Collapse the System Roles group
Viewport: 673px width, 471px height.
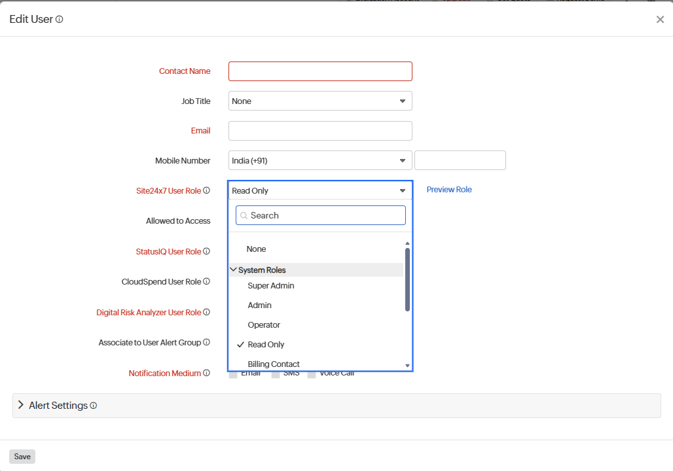pyautogui.click(x=233, y=270)
